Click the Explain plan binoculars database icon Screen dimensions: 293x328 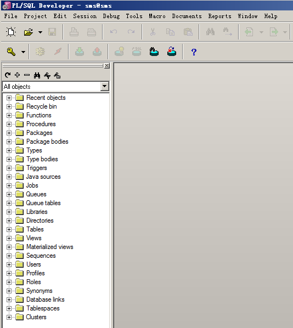(x=154, y=52)
